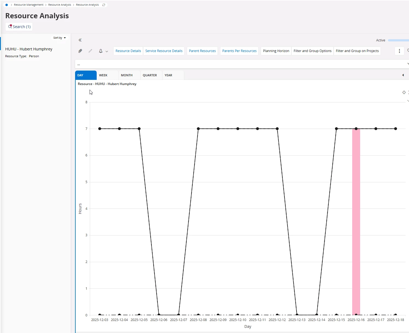Click the left-pointing triangle beside the period tabs
The height and width of the screenshot is (333, 409).
(x=403, y=75)
